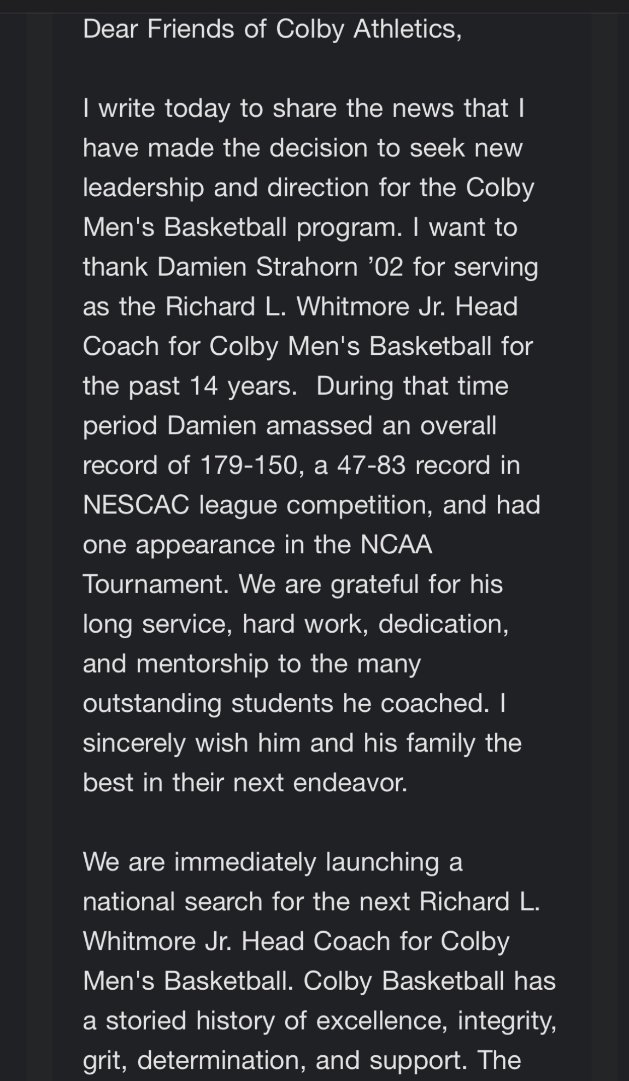Click the greeting 'Dear Friends of Colby Athletics'

pyautogui.click(x=272, y=28)
